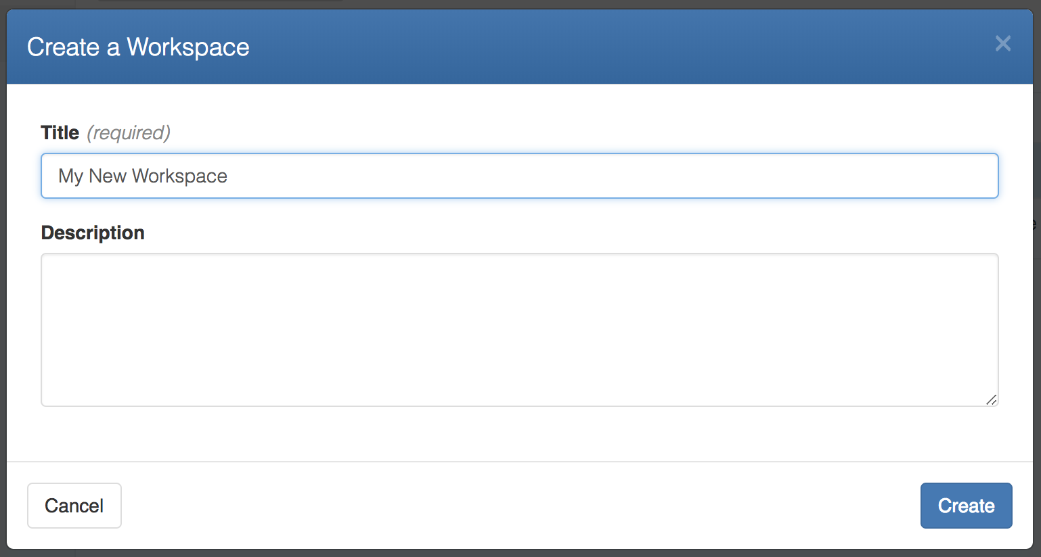This screenshot has height=557, width=1041.
Task: Click the Description label
Action: (x=93, y=233)
